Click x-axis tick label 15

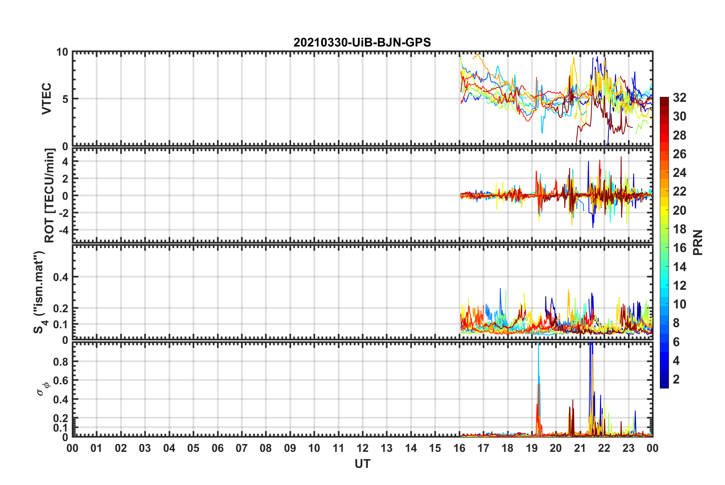(435, 448)
